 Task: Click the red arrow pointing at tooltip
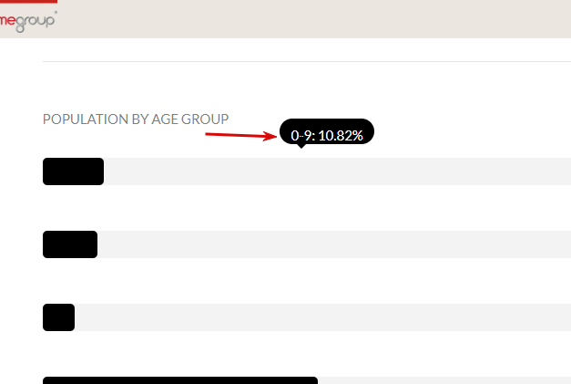pyautogui.click(x=239, y=135)
